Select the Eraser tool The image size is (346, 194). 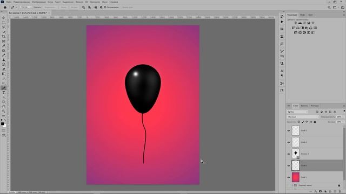pos(4,70)
